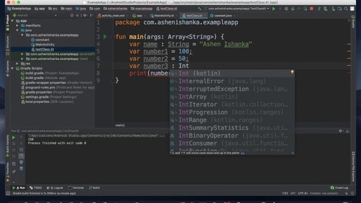Expand the exampleapp (androidTest) package
This screenshot has width=361, height=203.
coord(22,54)
